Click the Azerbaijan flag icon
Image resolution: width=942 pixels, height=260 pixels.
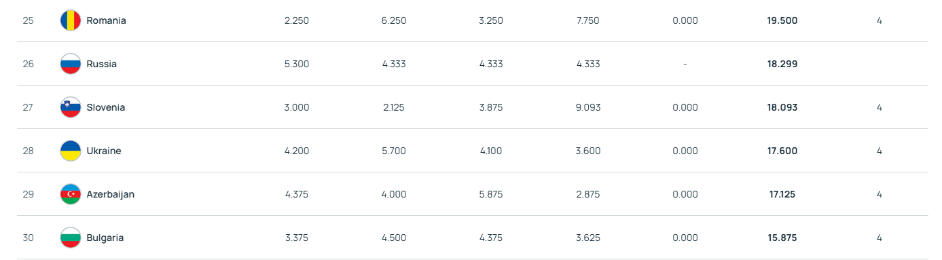tap(71, 194)
